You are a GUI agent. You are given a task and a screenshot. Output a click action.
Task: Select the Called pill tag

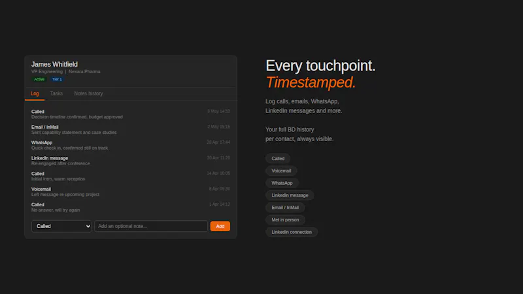pyautogui.click(x=278, y=159)
